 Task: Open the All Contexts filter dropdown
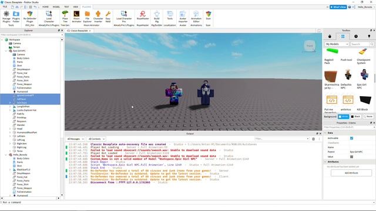(x=96, y=139)
